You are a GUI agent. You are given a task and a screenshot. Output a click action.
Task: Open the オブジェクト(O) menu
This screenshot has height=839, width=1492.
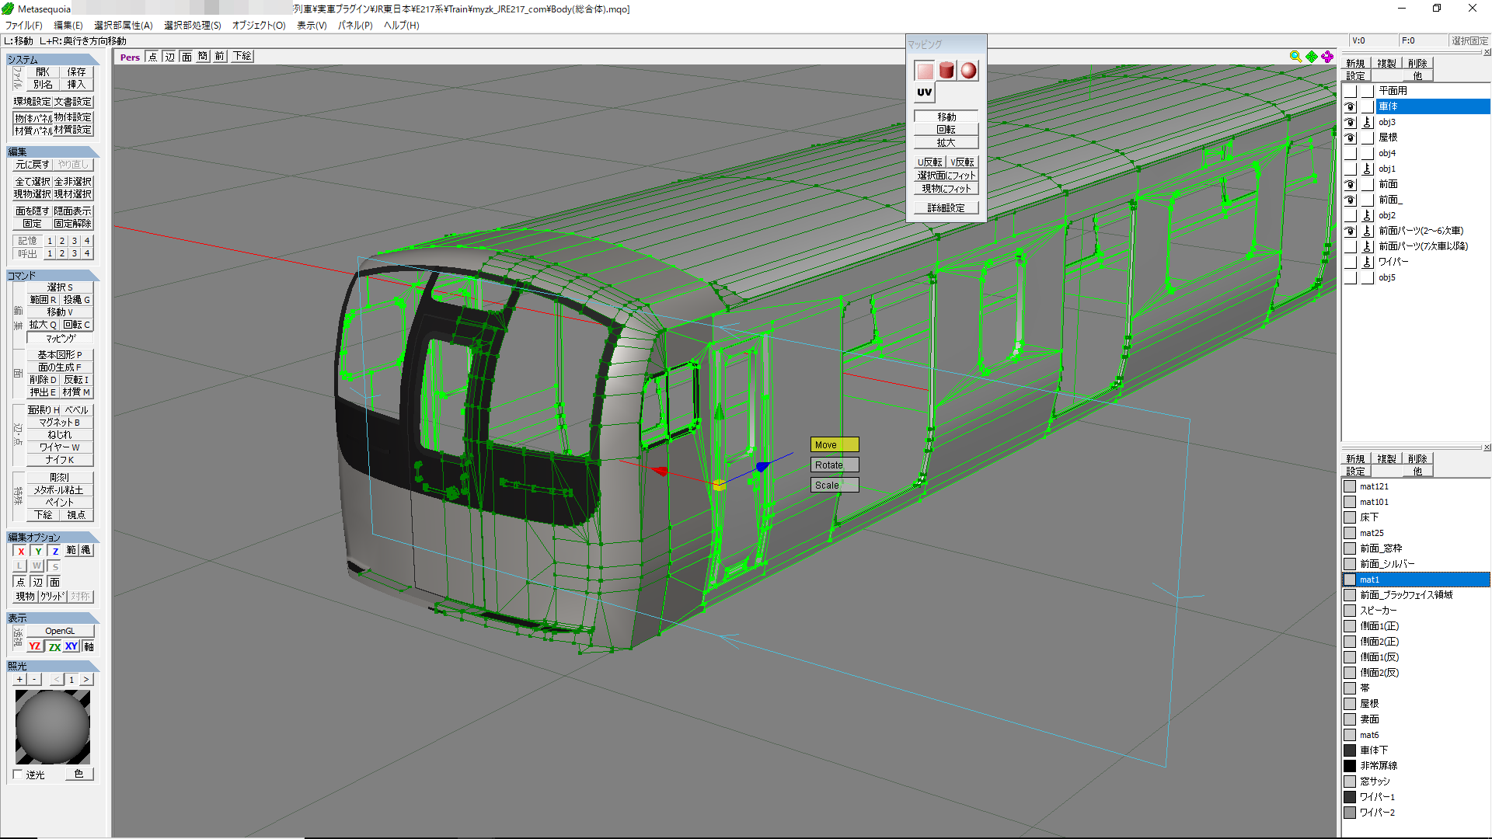259,25
